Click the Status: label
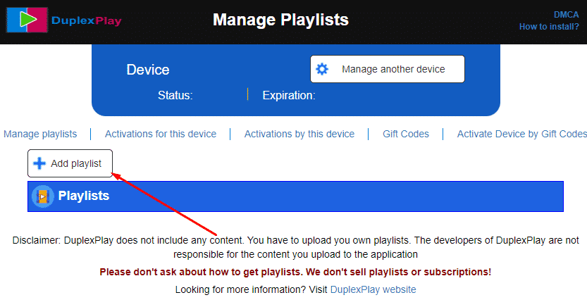The height and width of the screenshot is (307, 587). pos(175,95)
